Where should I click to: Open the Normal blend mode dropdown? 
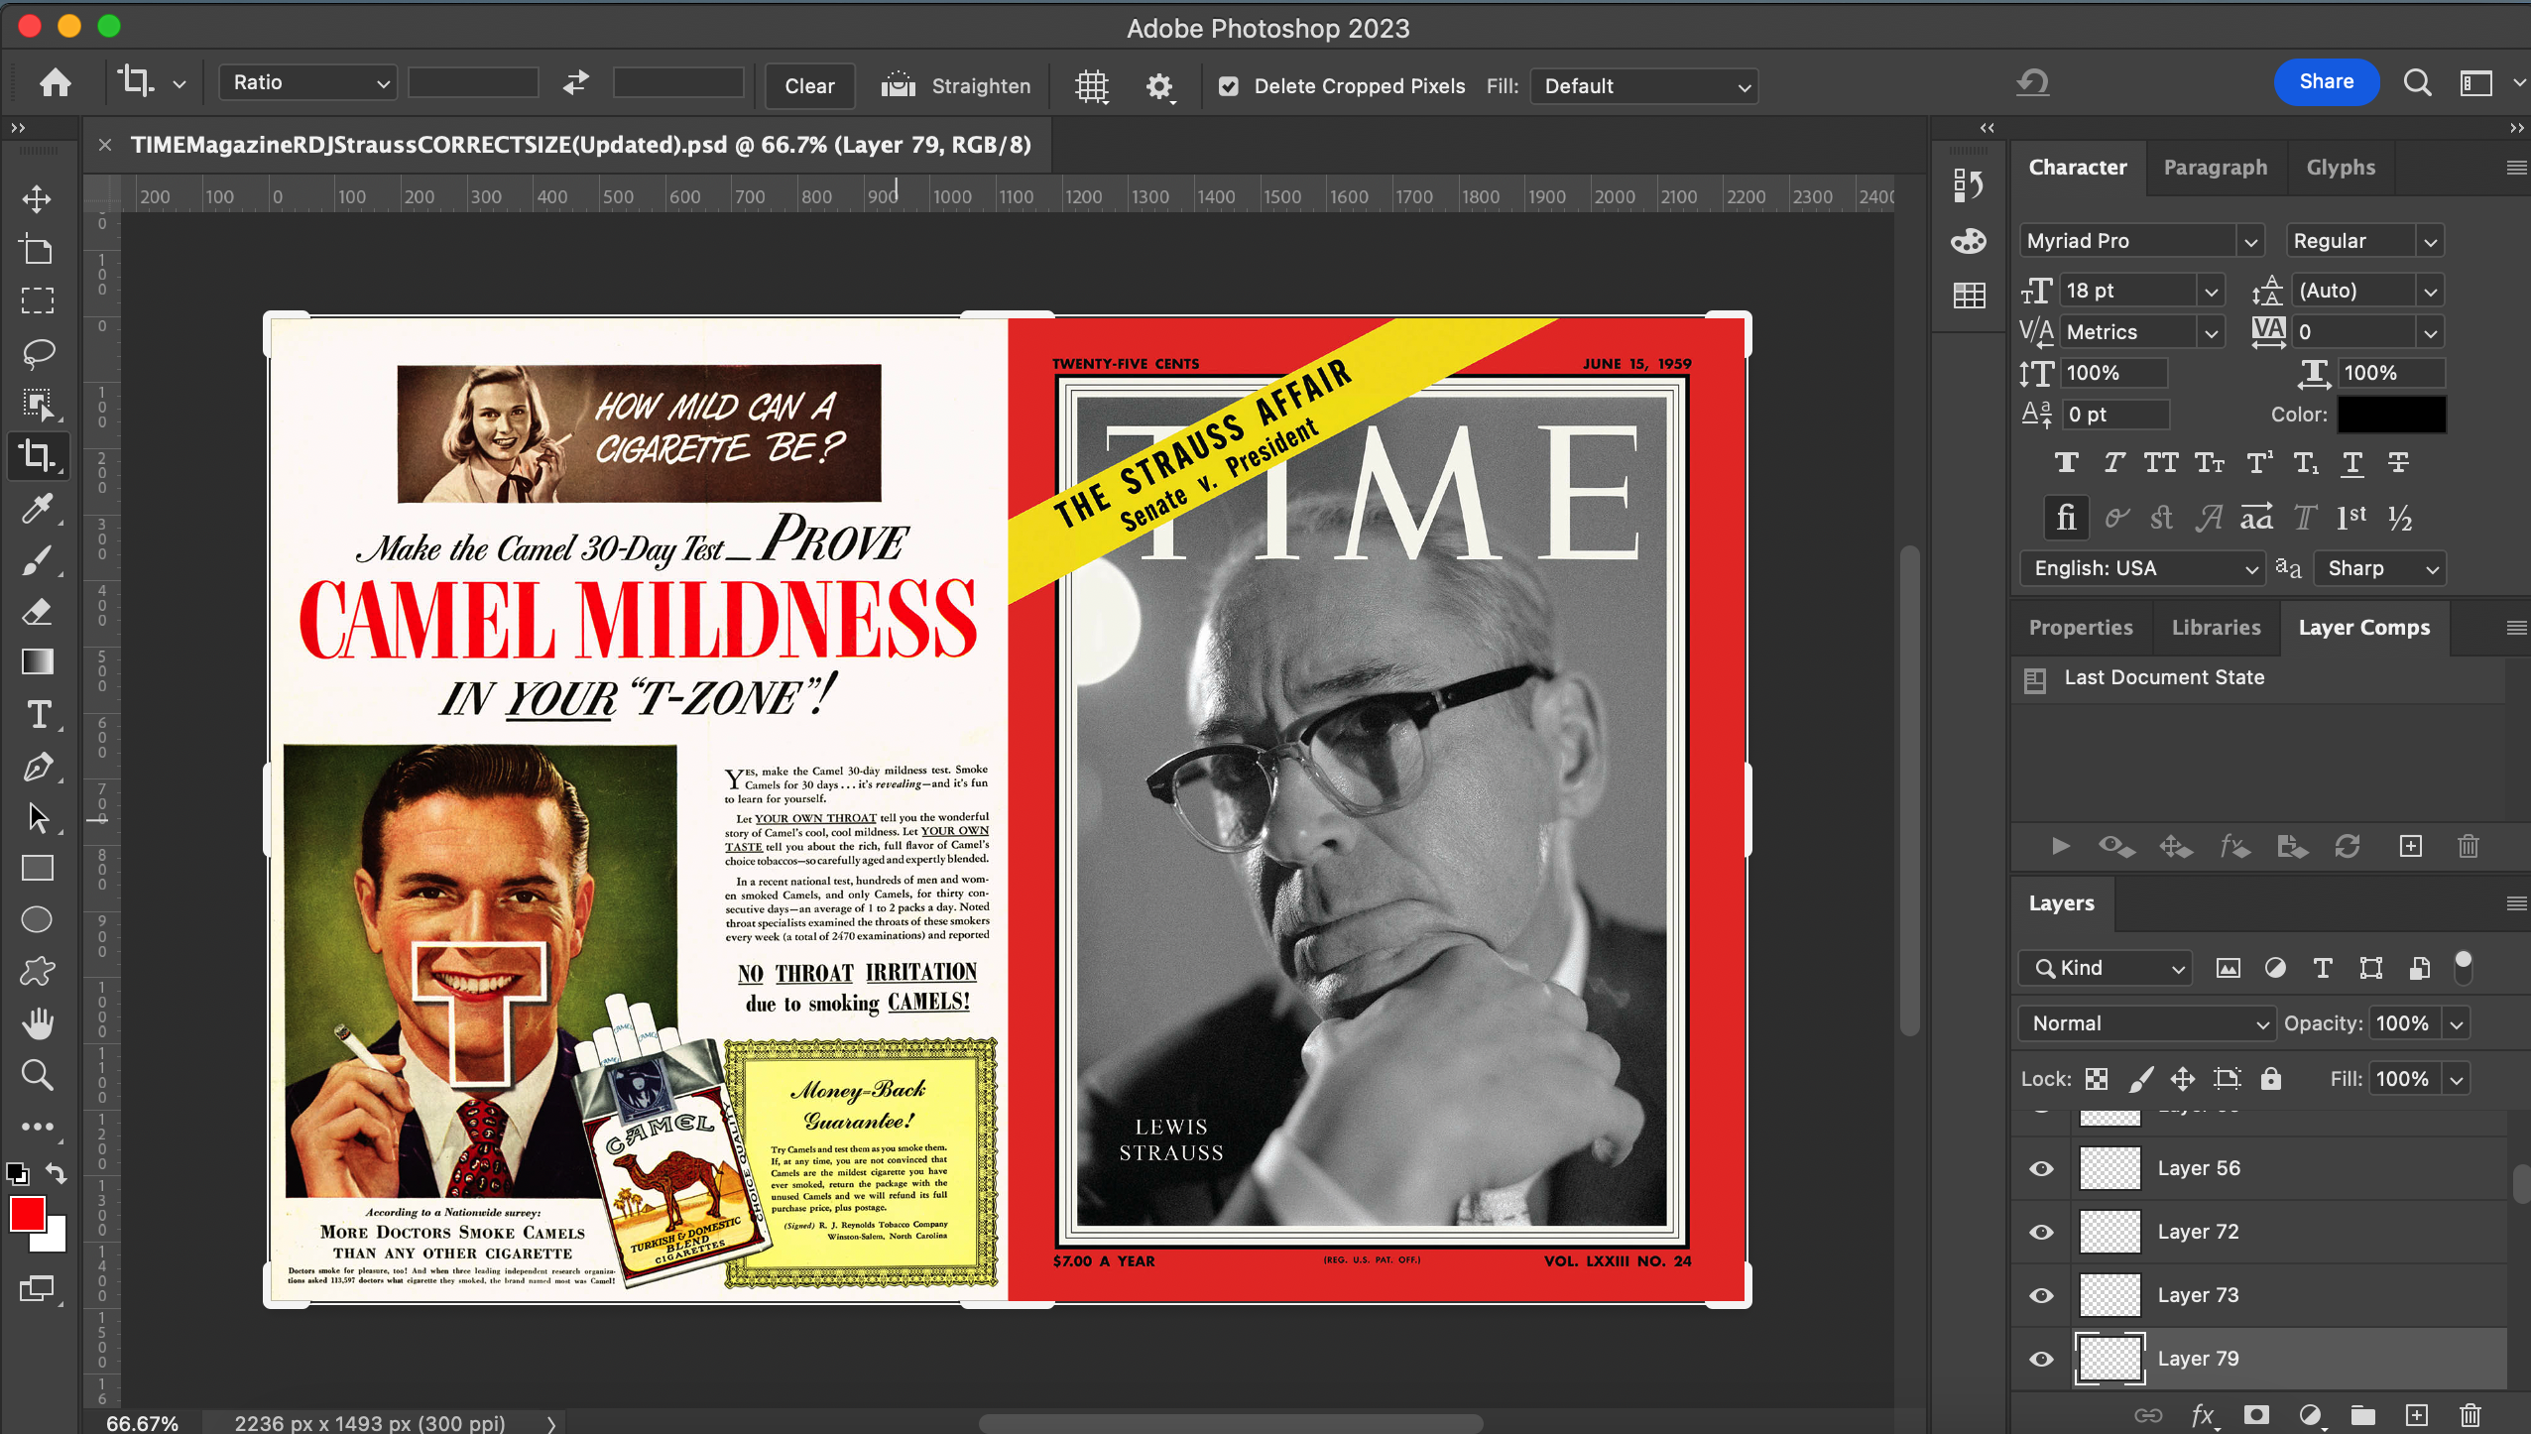tap(2147, 1023)
